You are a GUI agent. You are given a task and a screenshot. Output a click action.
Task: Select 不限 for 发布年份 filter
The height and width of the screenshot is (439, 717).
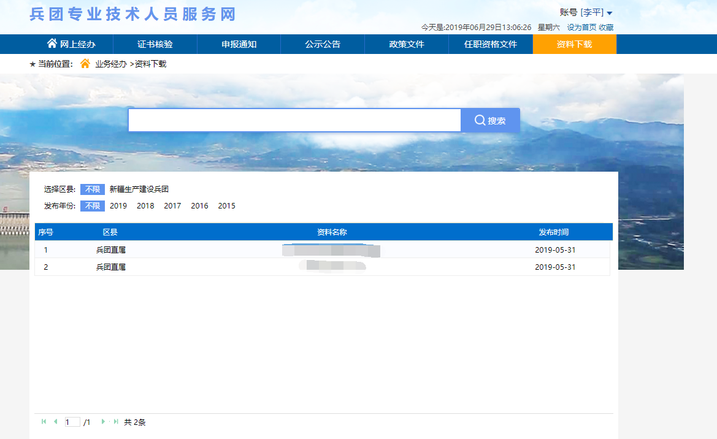click(93, 206)
